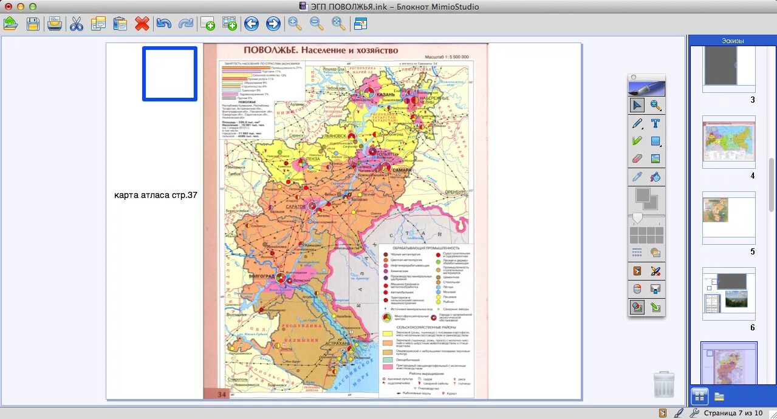Switch to the gallery folder view
Image resolution: width=777 pixels, height=419 pixels.
pyautogui.click(x=719, y=397)
